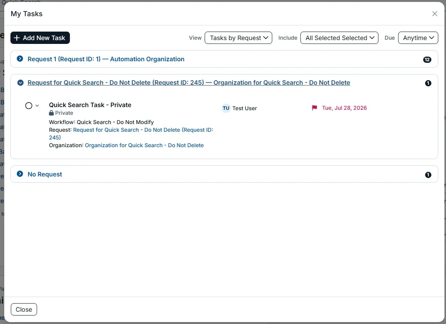Click the Close button at bottom
Image resolution: width=446 pixels, height=324 pixels.
pyautogui.click(x=24, y=309)
